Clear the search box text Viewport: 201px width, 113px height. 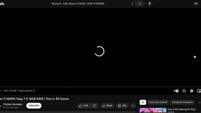pyautogui.click(x=132, y=3)
